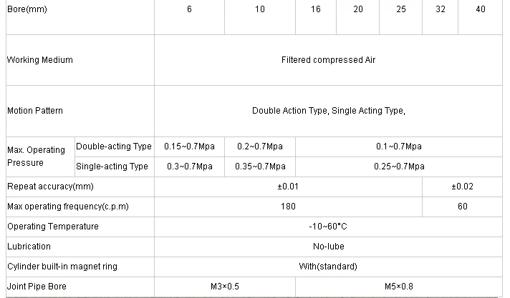Select the 16 bore size column cell
This screenshot has height=298, width=510.
(x=316, y=10)
